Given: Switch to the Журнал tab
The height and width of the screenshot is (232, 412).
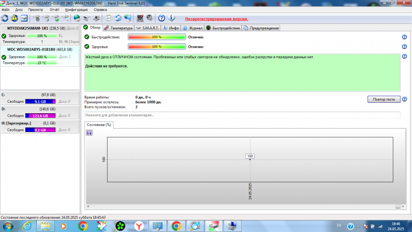Looking at the screenshot, I should tap(193, 28).
